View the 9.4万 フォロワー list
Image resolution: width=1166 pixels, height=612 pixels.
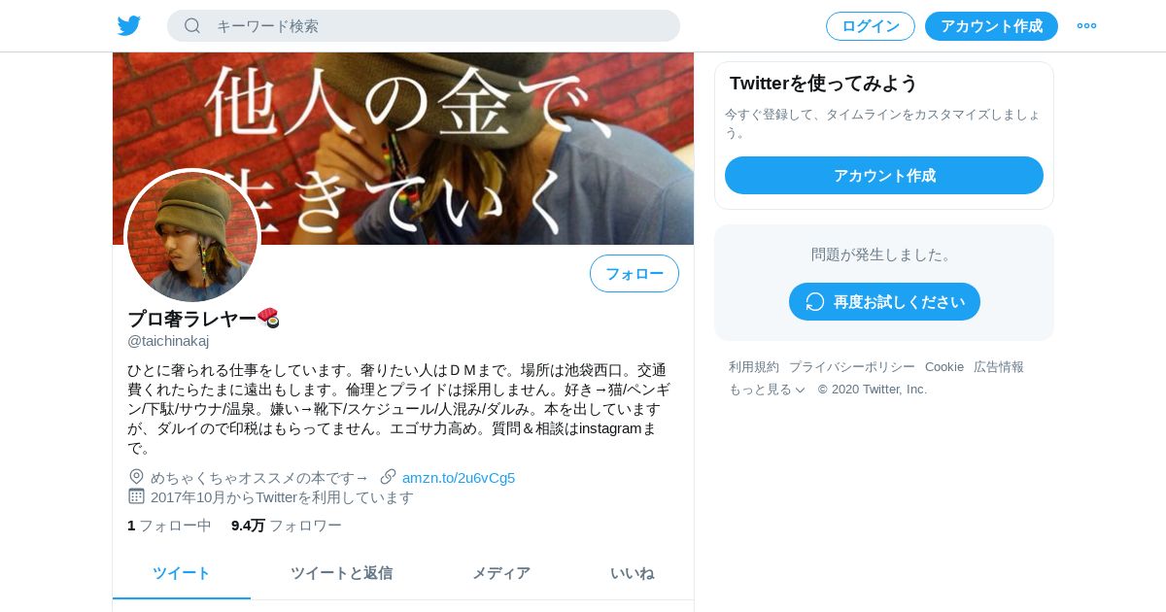[x=287, y=526]
